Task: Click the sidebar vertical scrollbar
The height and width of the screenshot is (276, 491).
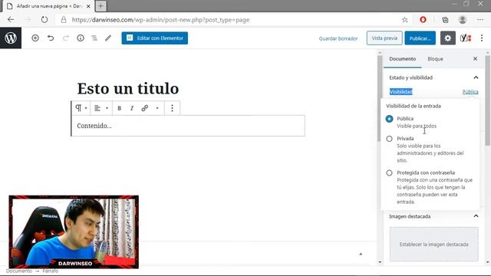Action: click(488, 100)
